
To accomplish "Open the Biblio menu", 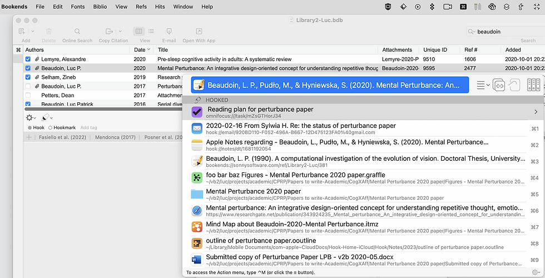I will (x=100, y=7).
